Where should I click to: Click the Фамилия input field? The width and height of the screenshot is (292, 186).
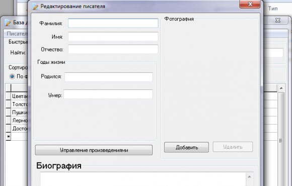coord(113,23)
